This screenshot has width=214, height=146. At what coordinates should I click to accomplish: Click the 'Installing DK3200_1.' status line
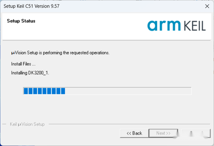point(30,73)
